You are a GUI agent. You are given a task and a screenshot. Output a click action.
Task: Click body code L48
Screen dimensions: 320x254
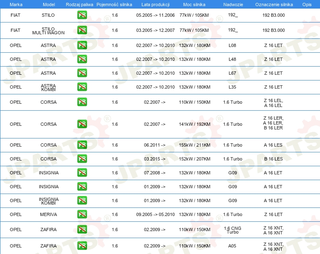click(232, 59)
